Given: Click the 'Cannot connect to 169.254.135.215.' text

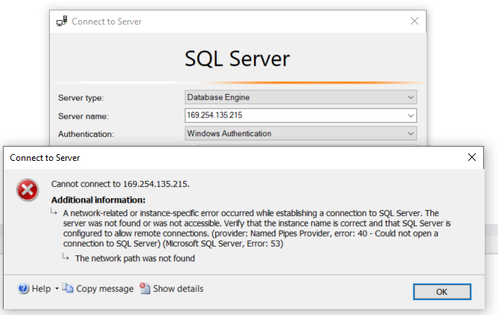Looking at the screenshot, I should [x=121, y=184].
